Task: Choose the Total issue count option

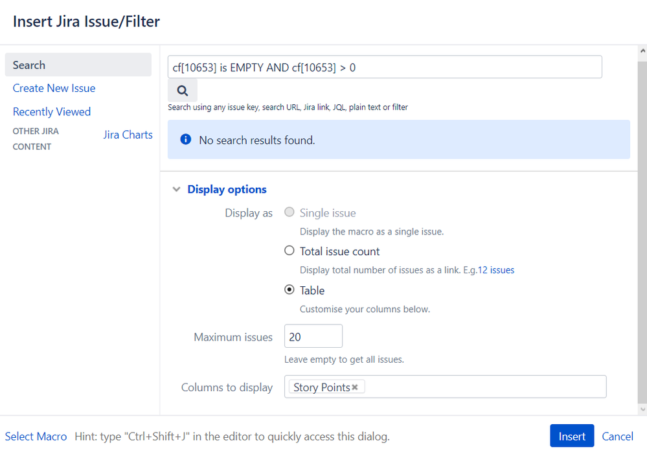Action: (289, 251)
